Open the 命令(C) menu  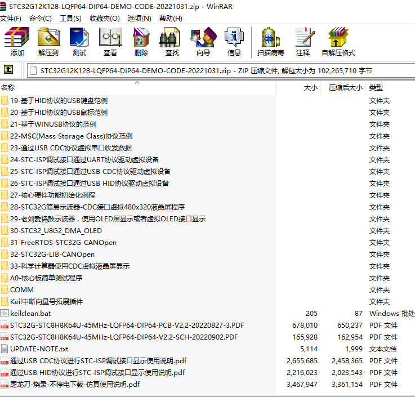point(41,19)
